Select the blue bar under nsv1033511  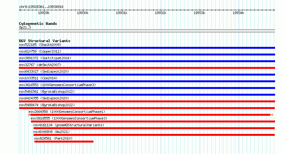147,81
